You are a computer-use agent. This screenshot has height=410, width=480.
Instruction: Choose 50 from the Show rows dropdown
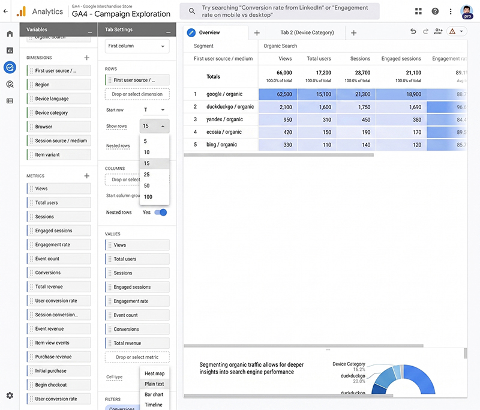click(x=146, y=185)
